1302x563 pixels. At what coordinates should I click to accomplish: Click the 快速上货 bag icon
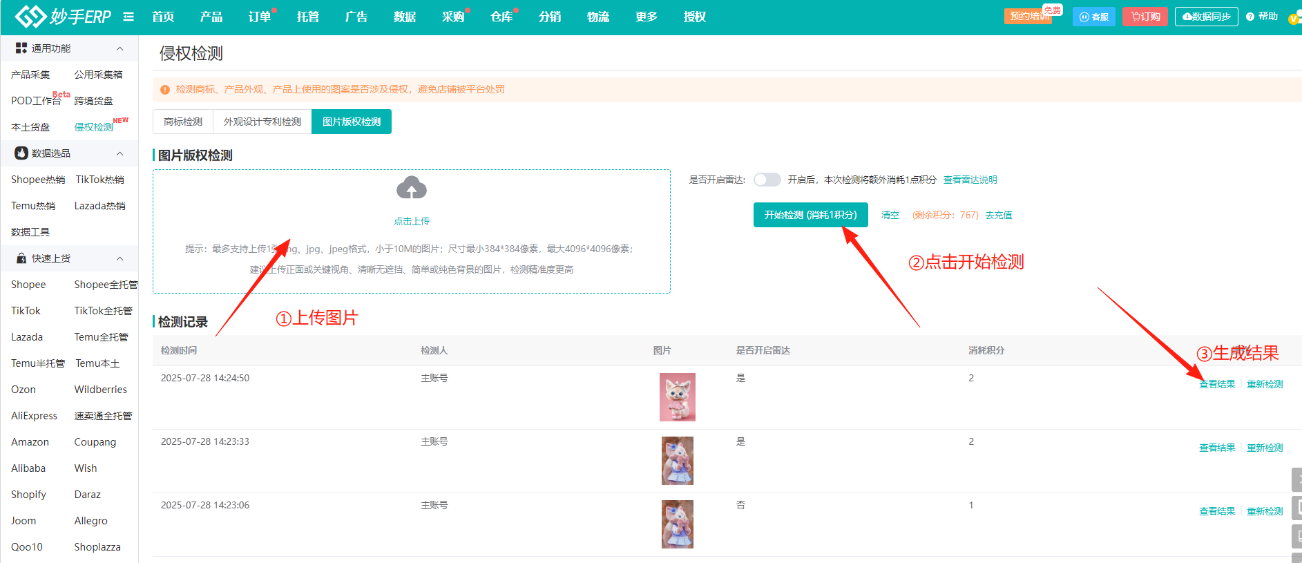click(x=21, y=258)
